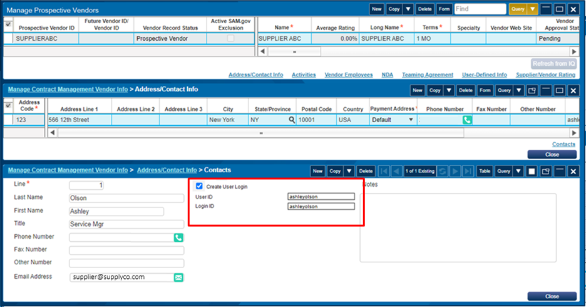
Task: Click the phone icon in the Contacts Phone Number field
Action: pyautogui.click(x=178, y=237)
